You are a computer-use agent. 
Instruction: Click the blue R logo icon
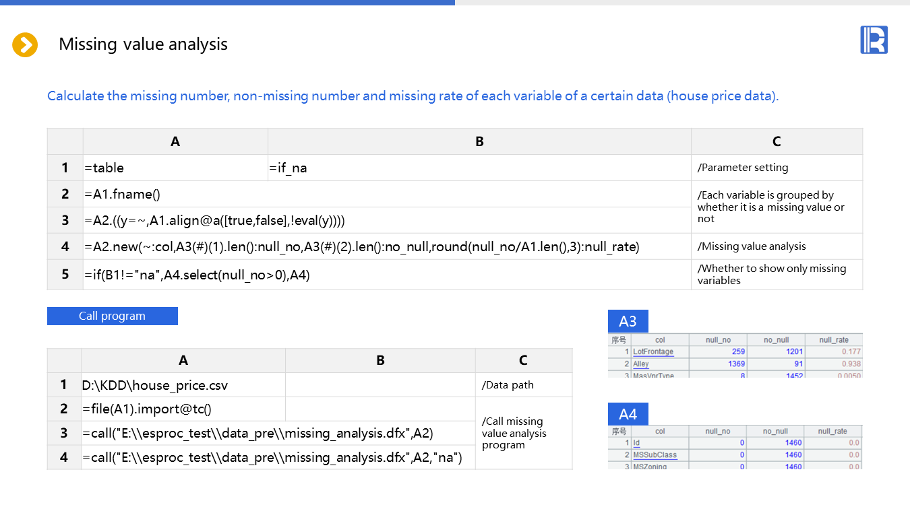874,40
